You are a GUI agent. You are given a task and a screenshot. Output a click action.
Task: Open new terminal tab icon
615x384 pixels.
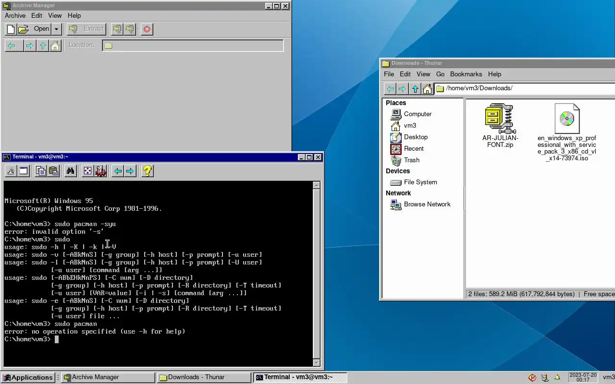coord(11,171)
